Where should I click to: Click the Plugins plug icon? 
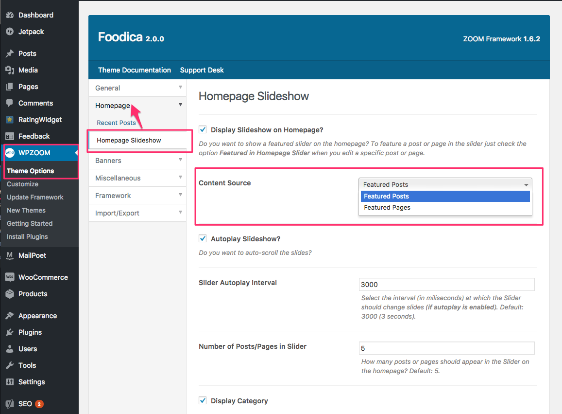(10, 332)
